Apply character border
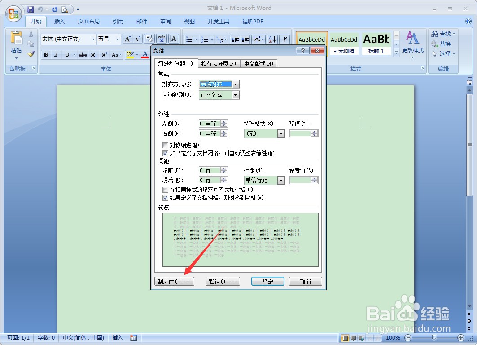477x345 pixels. click(174, 39)
